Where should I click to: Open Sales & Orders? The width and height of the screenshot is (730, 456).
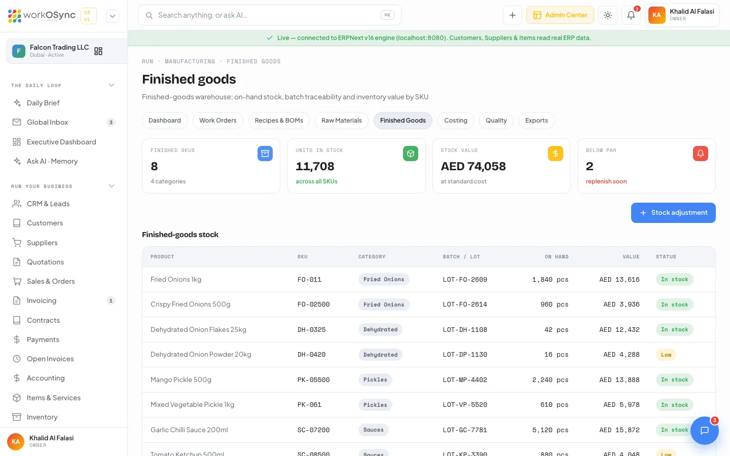[x=64, y=281]
